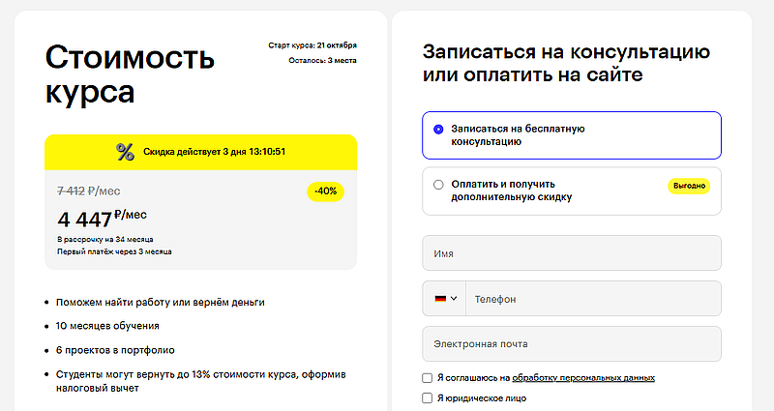Screen dimensions: 774x411
Task: Open the обработку персональных данных link
Action: (583, 377)
